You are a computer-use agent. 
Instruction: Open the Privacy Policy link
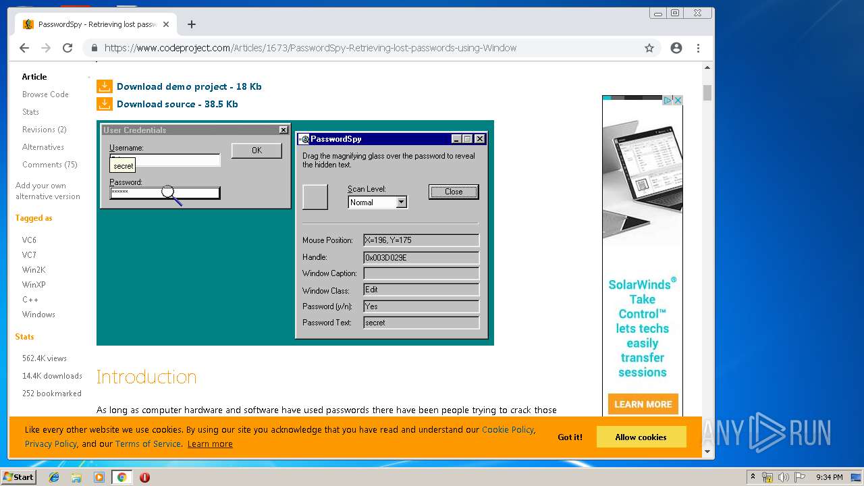pos(51,444)
